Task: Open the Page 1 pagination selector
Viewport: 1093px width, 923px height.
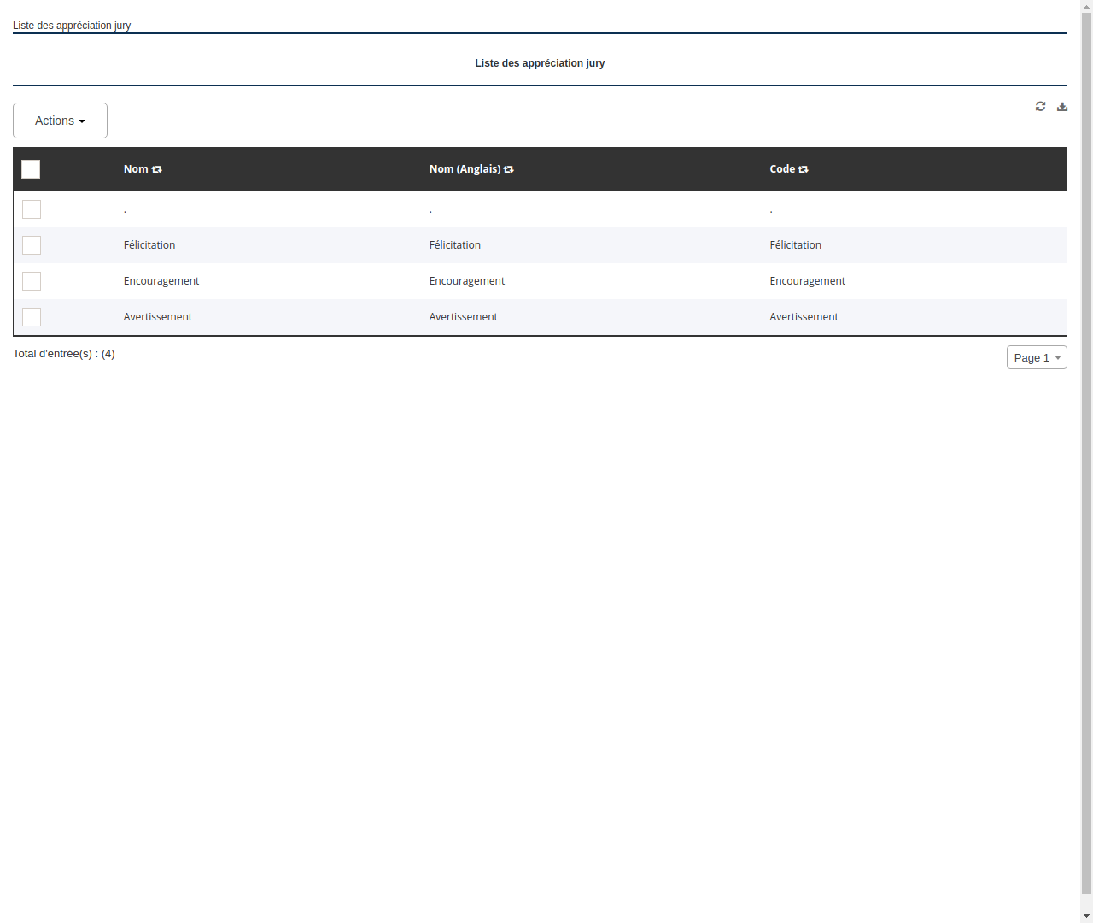Action: coord(1037,357)
